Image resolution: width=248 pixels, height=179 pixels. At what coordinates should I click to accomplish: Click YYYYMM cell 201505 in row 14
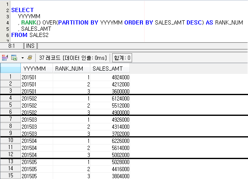coord(37,169)
